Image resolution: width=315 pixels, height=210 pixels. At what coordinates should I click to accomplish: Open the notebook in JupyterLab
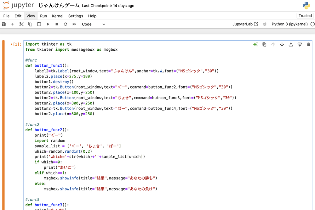pyautogui.click(x=245, y=24)
